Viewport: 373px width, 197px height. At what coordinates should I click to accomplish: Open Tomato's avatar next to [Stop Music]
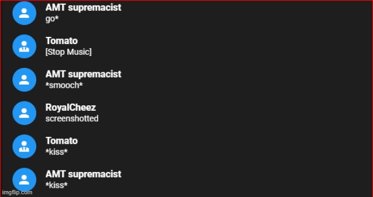[x=24, y=47]
